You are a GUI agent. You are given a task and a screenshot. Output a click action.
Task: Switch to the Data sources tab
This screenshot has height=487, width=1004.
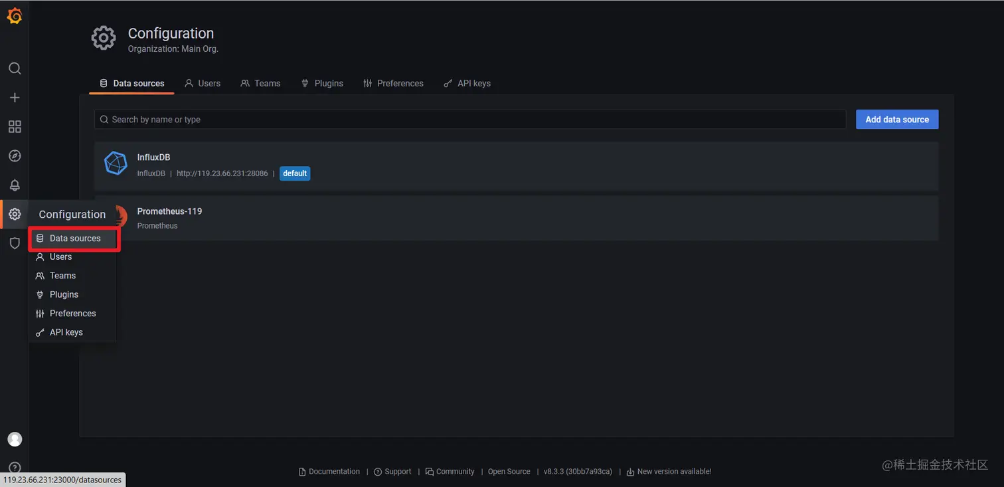click(131, 83)
